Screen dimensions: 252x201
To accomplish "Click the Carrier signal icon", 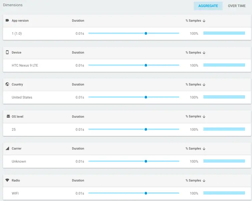I will point(7,148).
